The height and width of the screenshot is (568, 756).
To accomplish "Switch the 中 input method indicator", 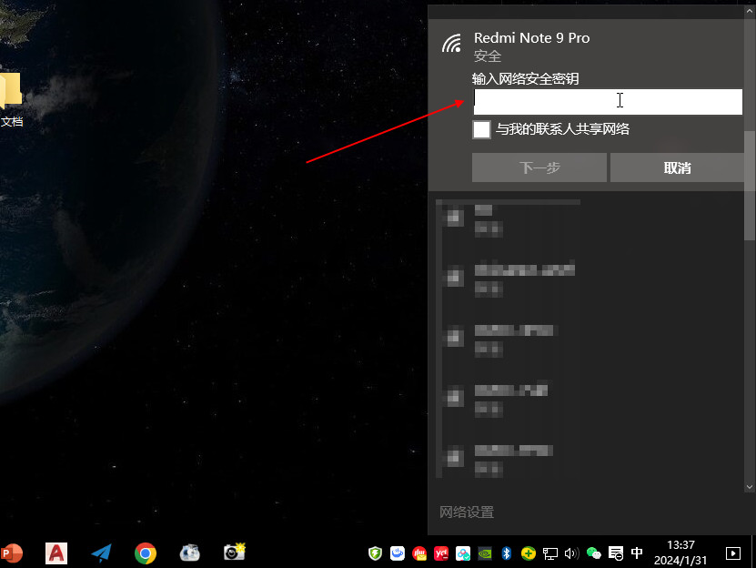I will point(637,553).
